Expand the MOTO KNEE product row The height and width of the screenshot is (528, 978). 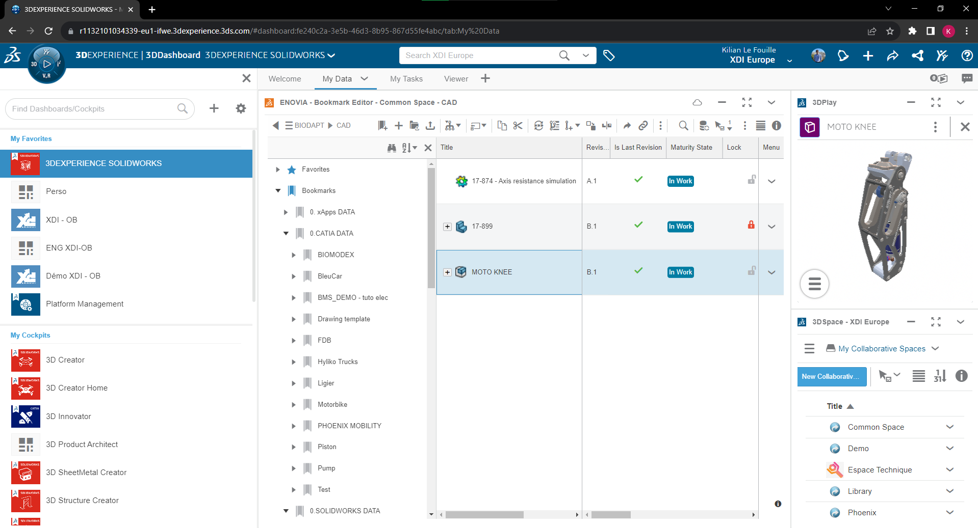(447, 272)
